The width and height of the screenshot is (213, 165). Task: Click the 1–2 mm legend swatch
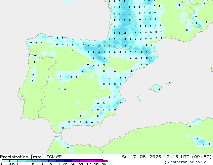(21, 161)
